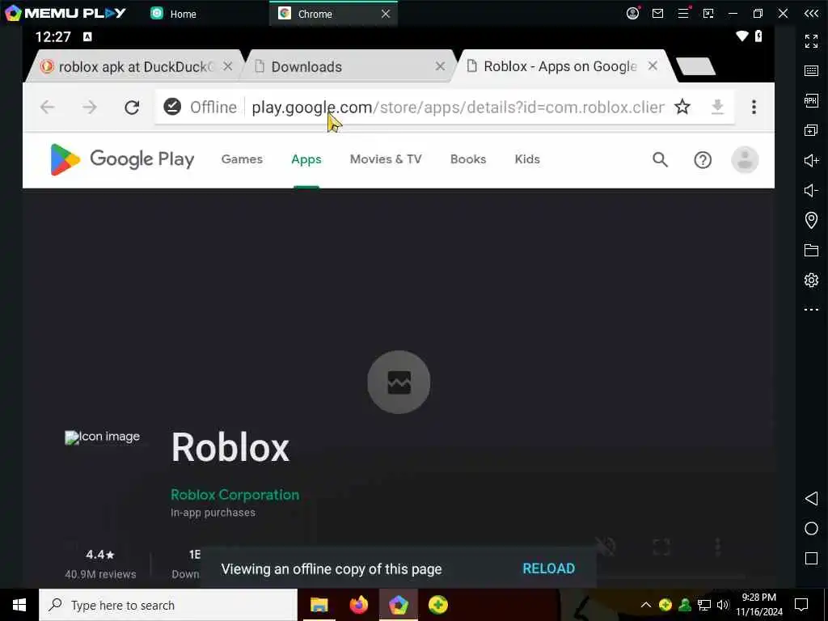
Task: Increase volume with MEmu sidebar icon
Action: (811, 160)
